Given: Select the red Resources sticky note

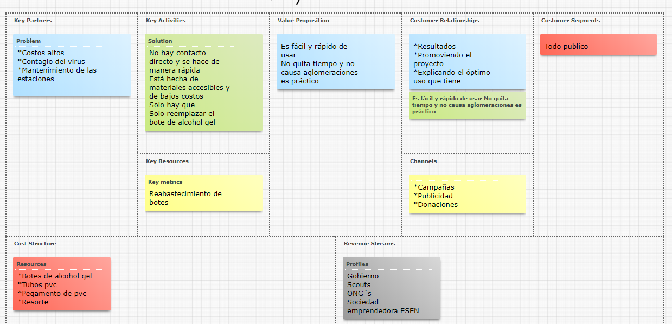Looking at the screenshot, I should pyautogui.click(x=62, y=284).
